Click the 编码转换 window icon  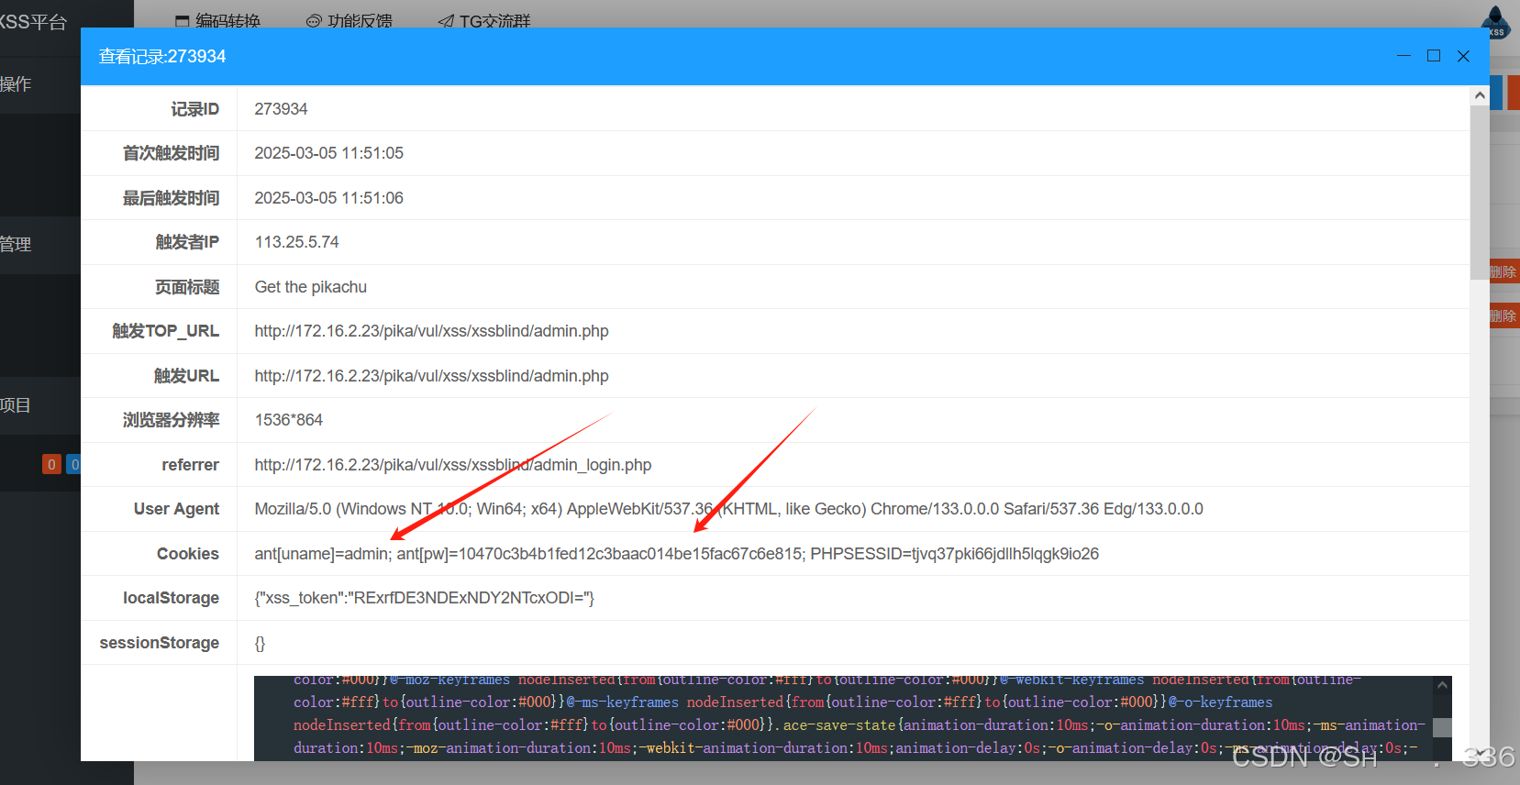[183, 21]
